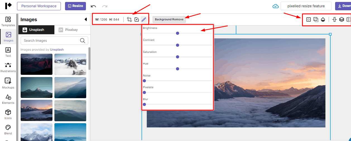Open the Personal Workspace selector
The height and width of the screenshot is (141, 351).
39,6
